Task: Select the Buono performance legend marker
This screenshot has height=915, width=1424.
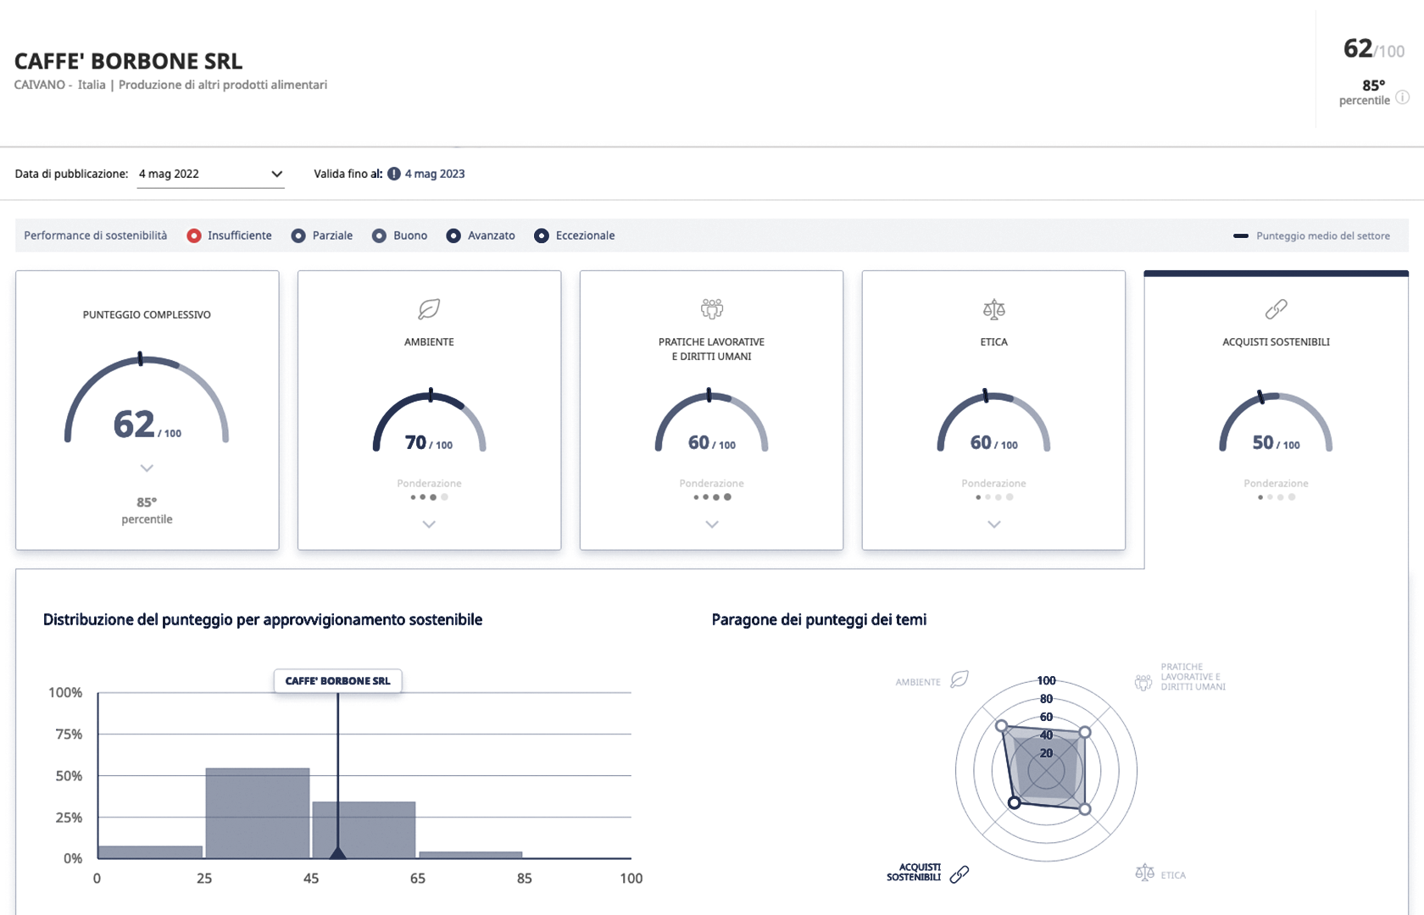Action: pos(380,236)
